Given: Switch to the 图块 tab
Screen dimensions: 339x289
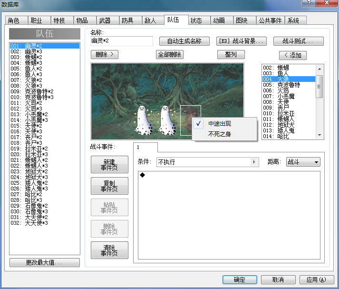Looking at the screenshot, I should (245, 20).
